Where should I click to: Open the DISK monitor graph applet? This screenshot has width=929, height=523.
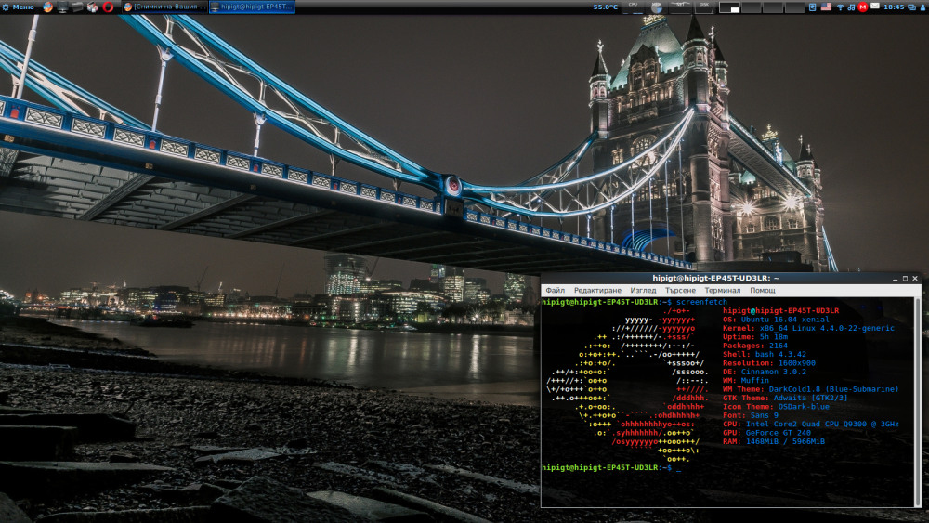pos(704,7)
